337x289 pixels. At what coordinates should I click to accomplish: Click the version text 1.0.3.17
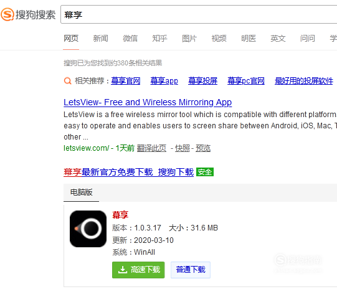(x=148, y=228)
